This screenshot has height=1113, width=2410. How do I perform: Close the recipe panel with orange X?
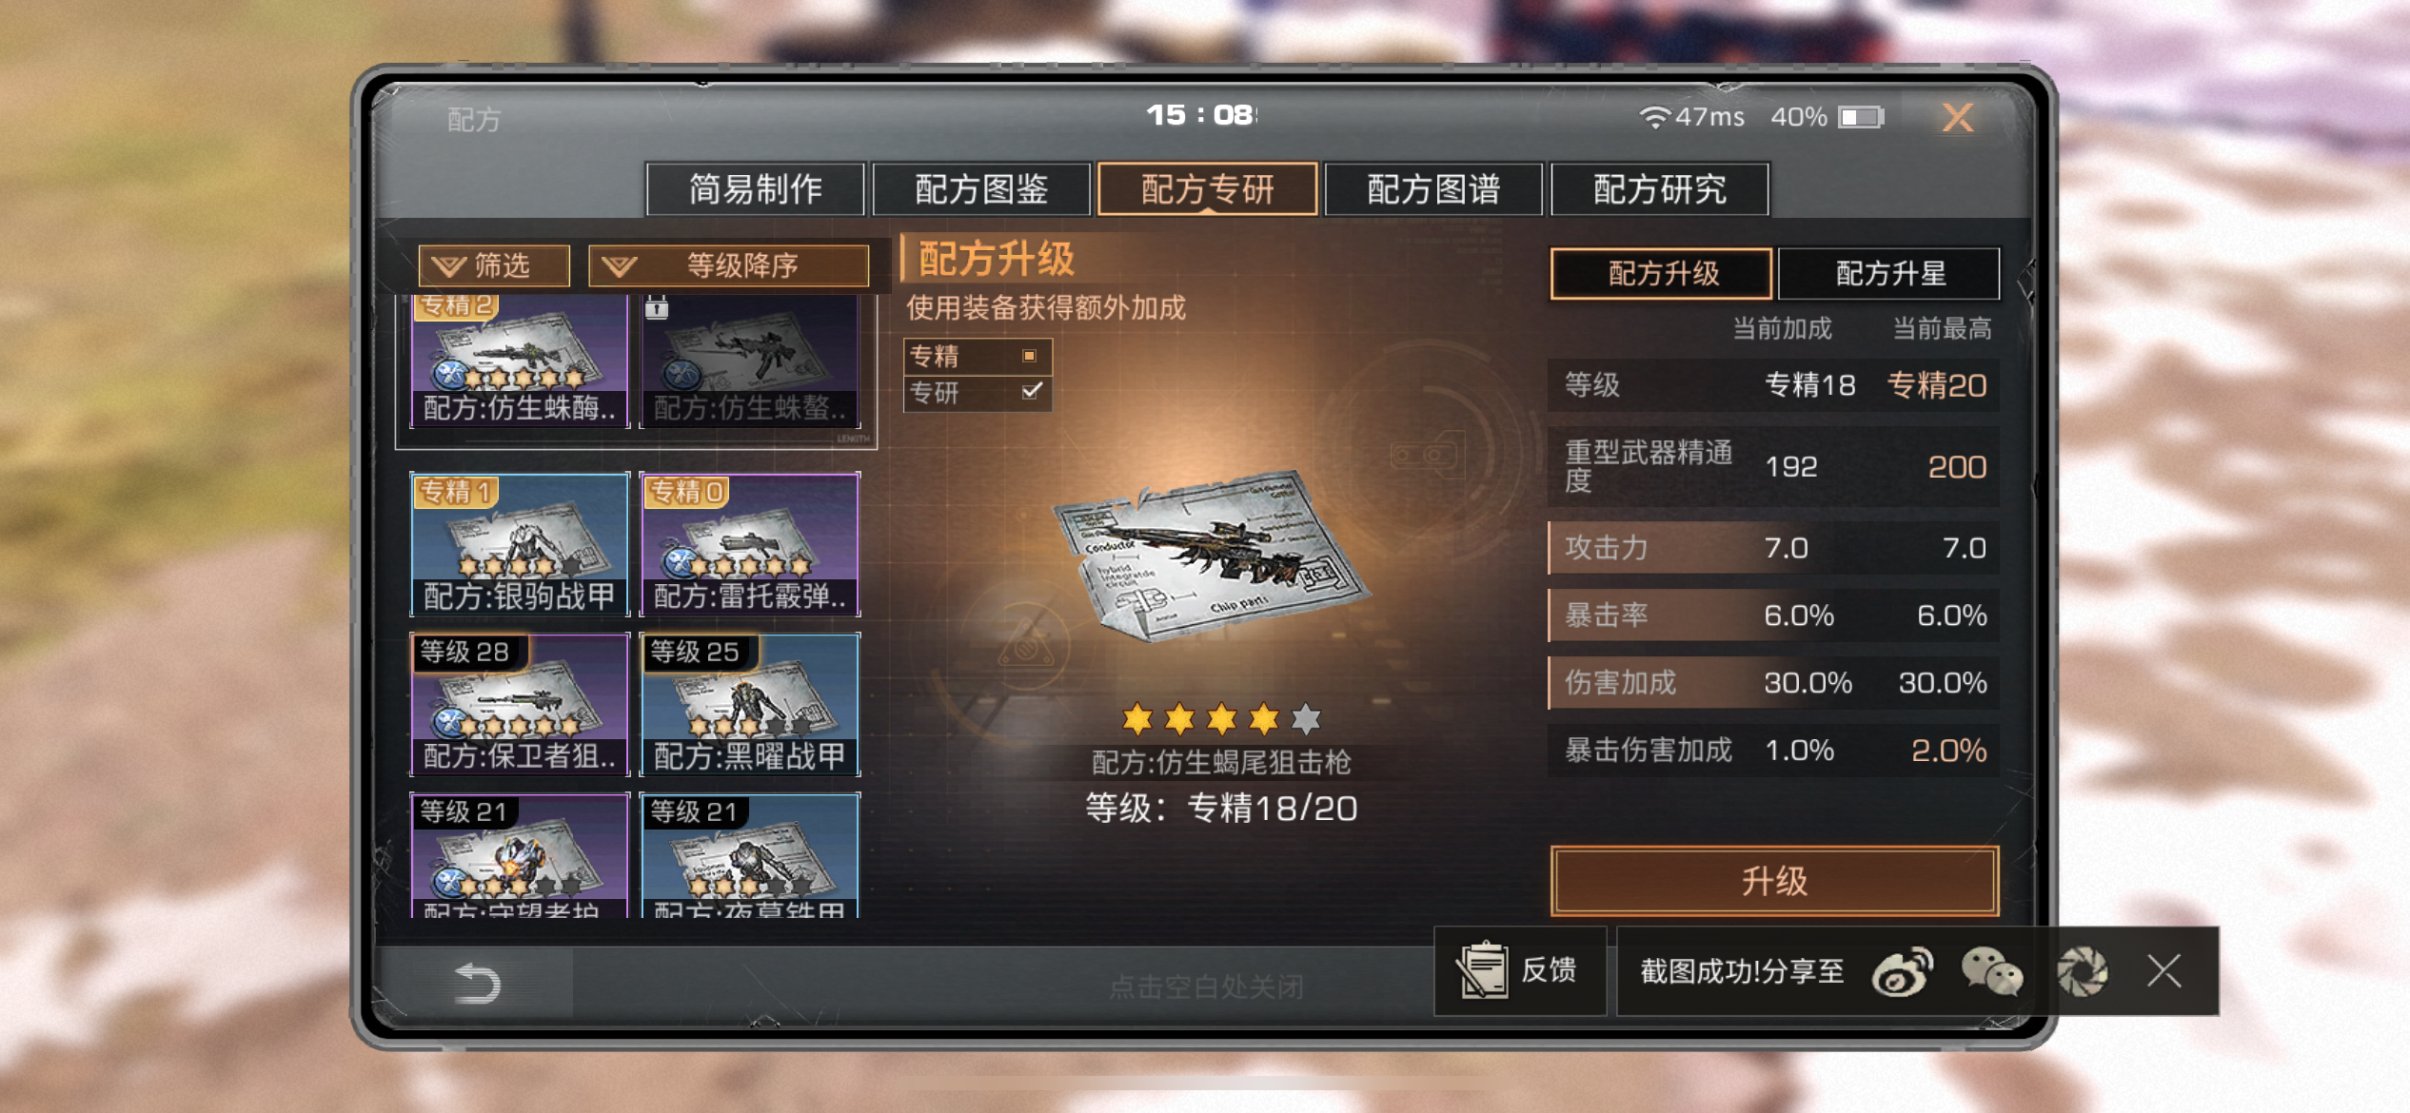tap(1957, 118)
